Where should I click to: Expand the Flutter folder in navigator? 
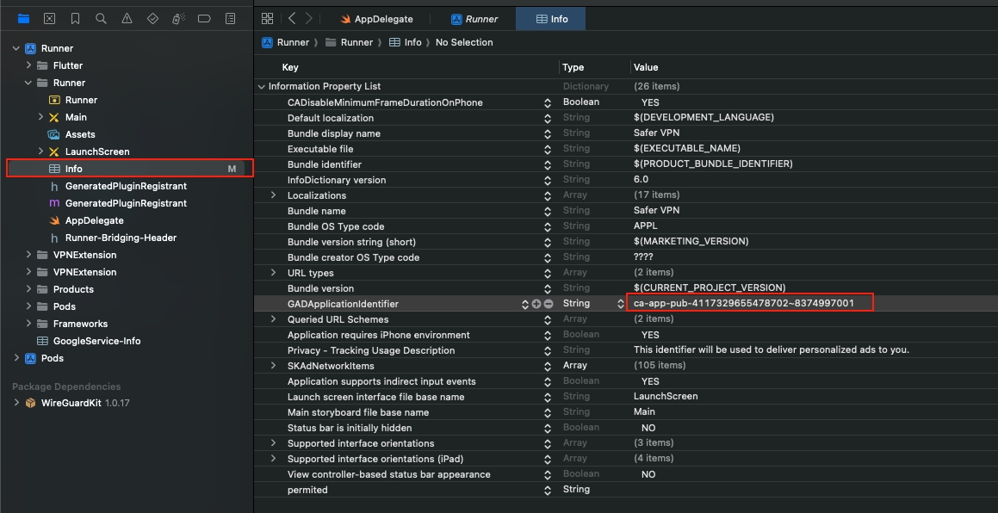click(x=28, y=65)
